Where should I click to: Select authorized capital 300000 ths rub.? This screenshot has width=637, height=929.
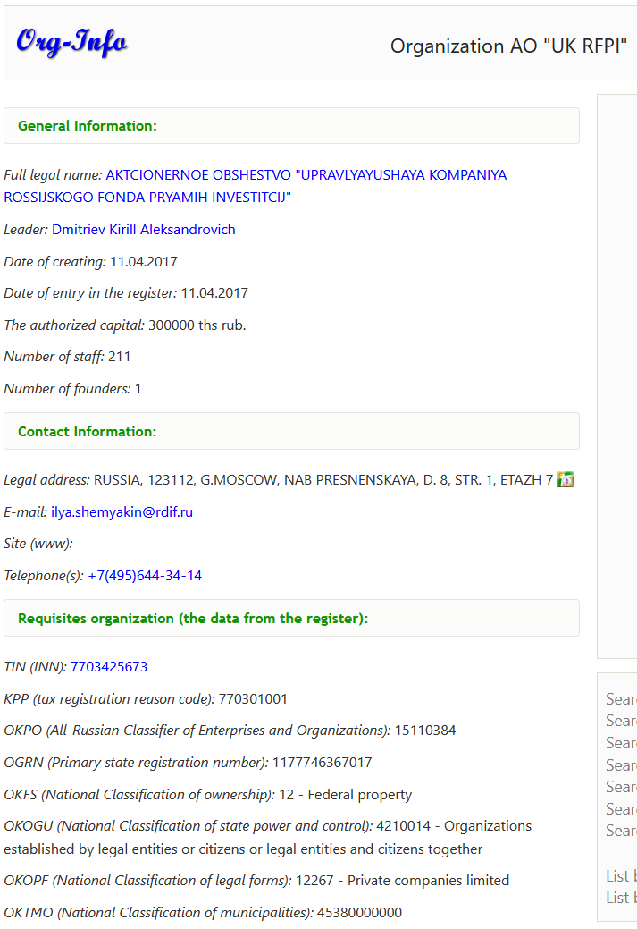(x=197, y=325)
